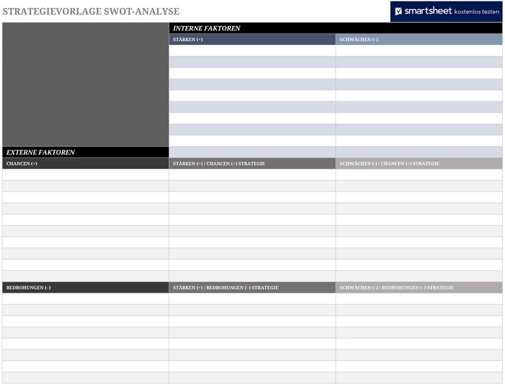Click the 'STÄRKEN (+)' column header
Viewport: 505px width, 385px height.
252,39
